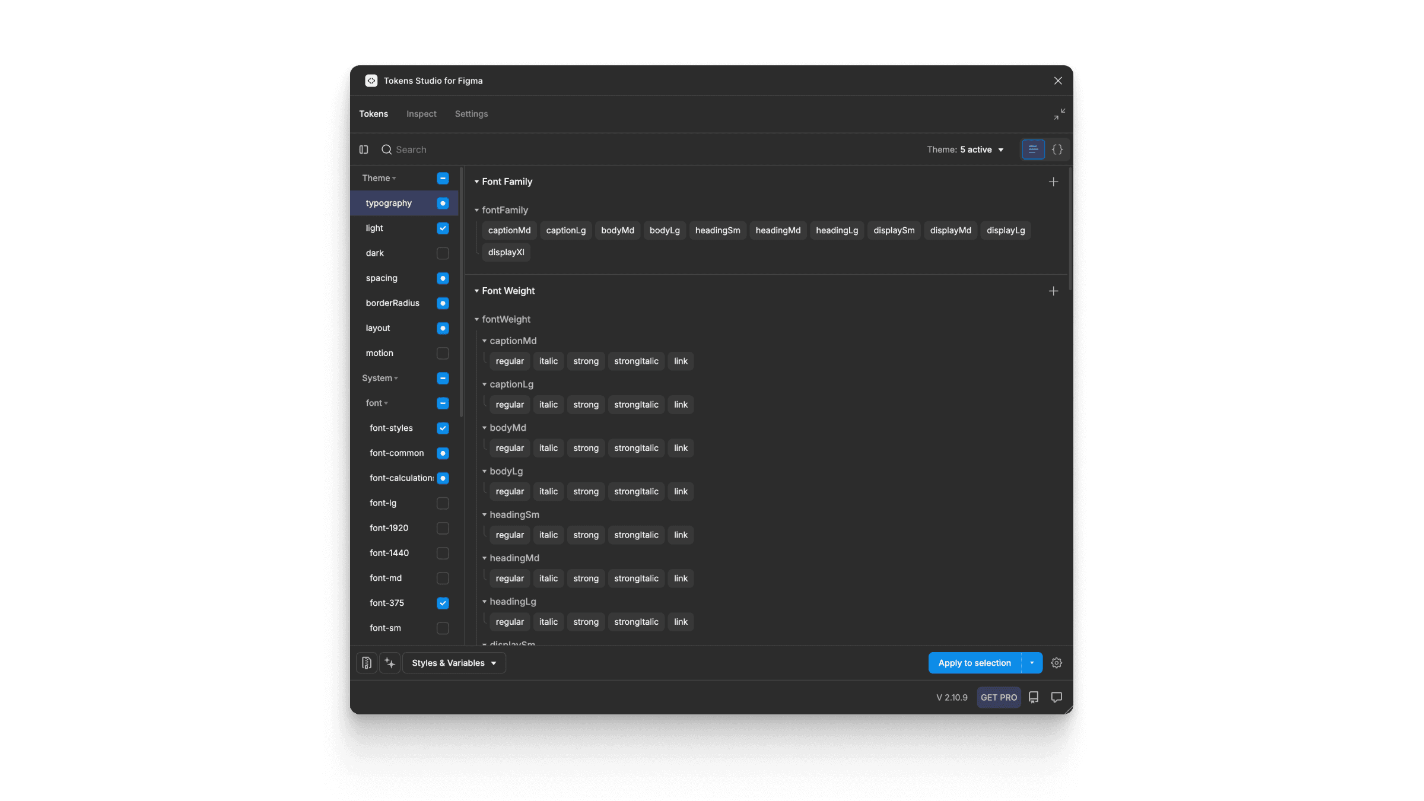This screenshot has width=1424, height=801.
Task: Enable the motion token set checkbox
Action: [x=443, y=353]
